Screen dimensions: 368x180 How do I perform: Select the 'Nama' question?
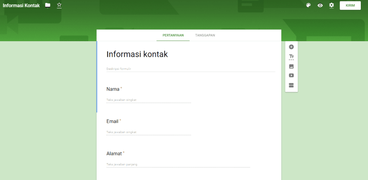[113, 89]
